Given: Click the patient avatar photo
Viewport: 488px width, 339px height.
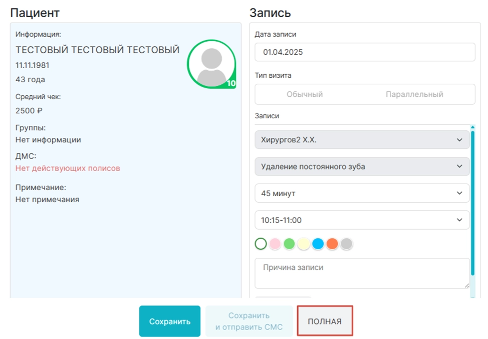Looking at the screenshot, I should click(211, 64).
